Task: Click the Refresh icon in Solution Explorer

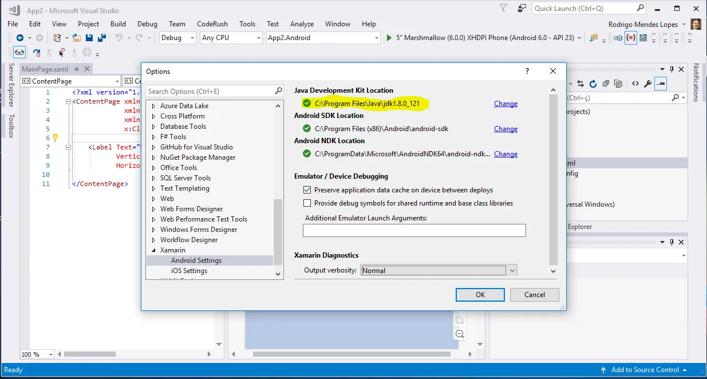Action: pyautogui.click(x=593, y=84)
